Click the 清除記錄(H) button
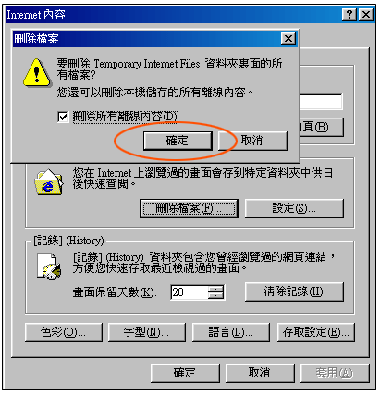The height and width of the screenshot is (396, 380). [x=294, y=291]
